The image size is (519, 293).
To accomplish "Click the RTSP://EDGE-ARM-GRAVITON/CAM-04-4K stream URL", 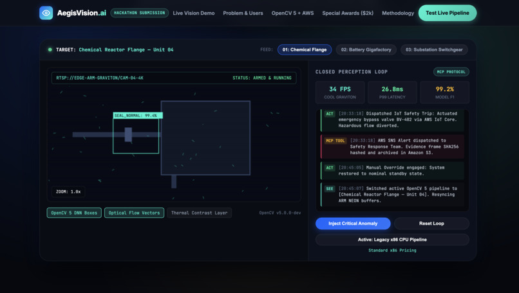I will (x=100, y=78).
